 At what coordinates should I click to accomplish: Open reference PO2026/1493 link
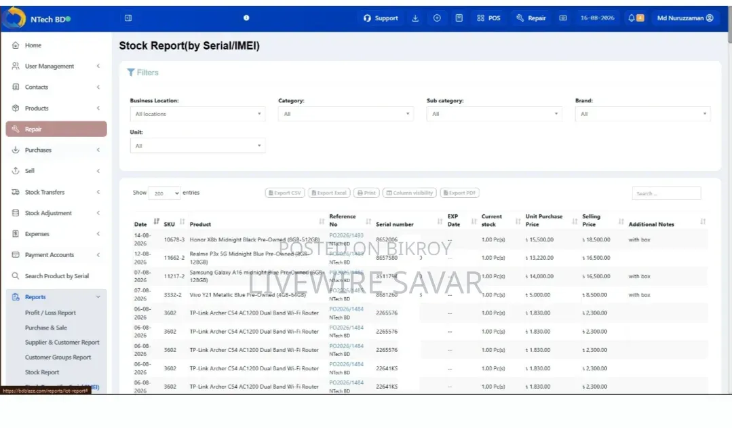coord(346,235)
